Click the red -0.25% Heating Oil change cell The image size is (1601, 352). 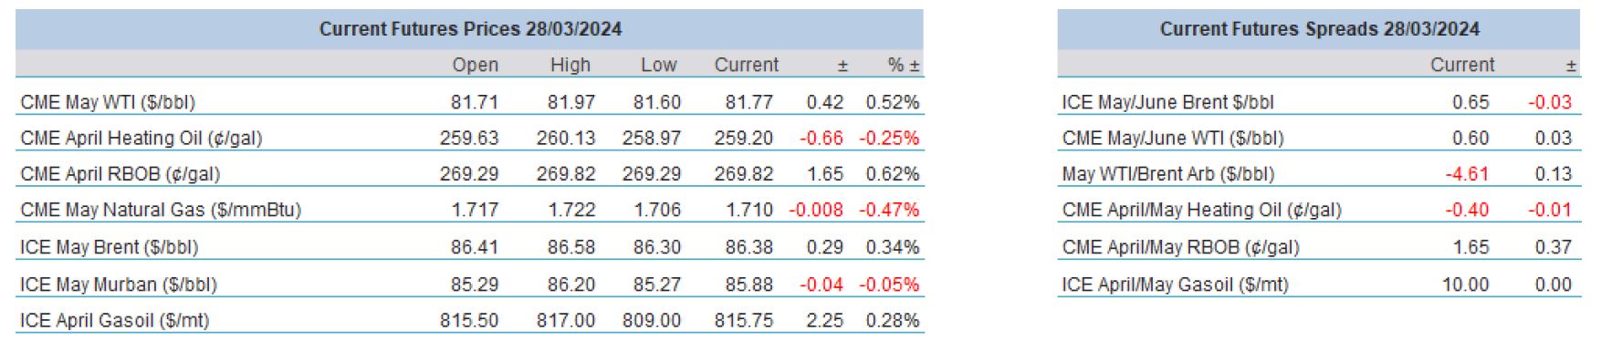coord(889,138)
